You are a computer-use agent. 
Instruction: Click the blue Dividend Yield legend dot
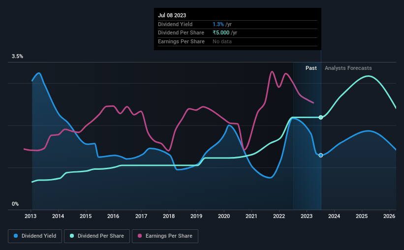click(16, 236)
